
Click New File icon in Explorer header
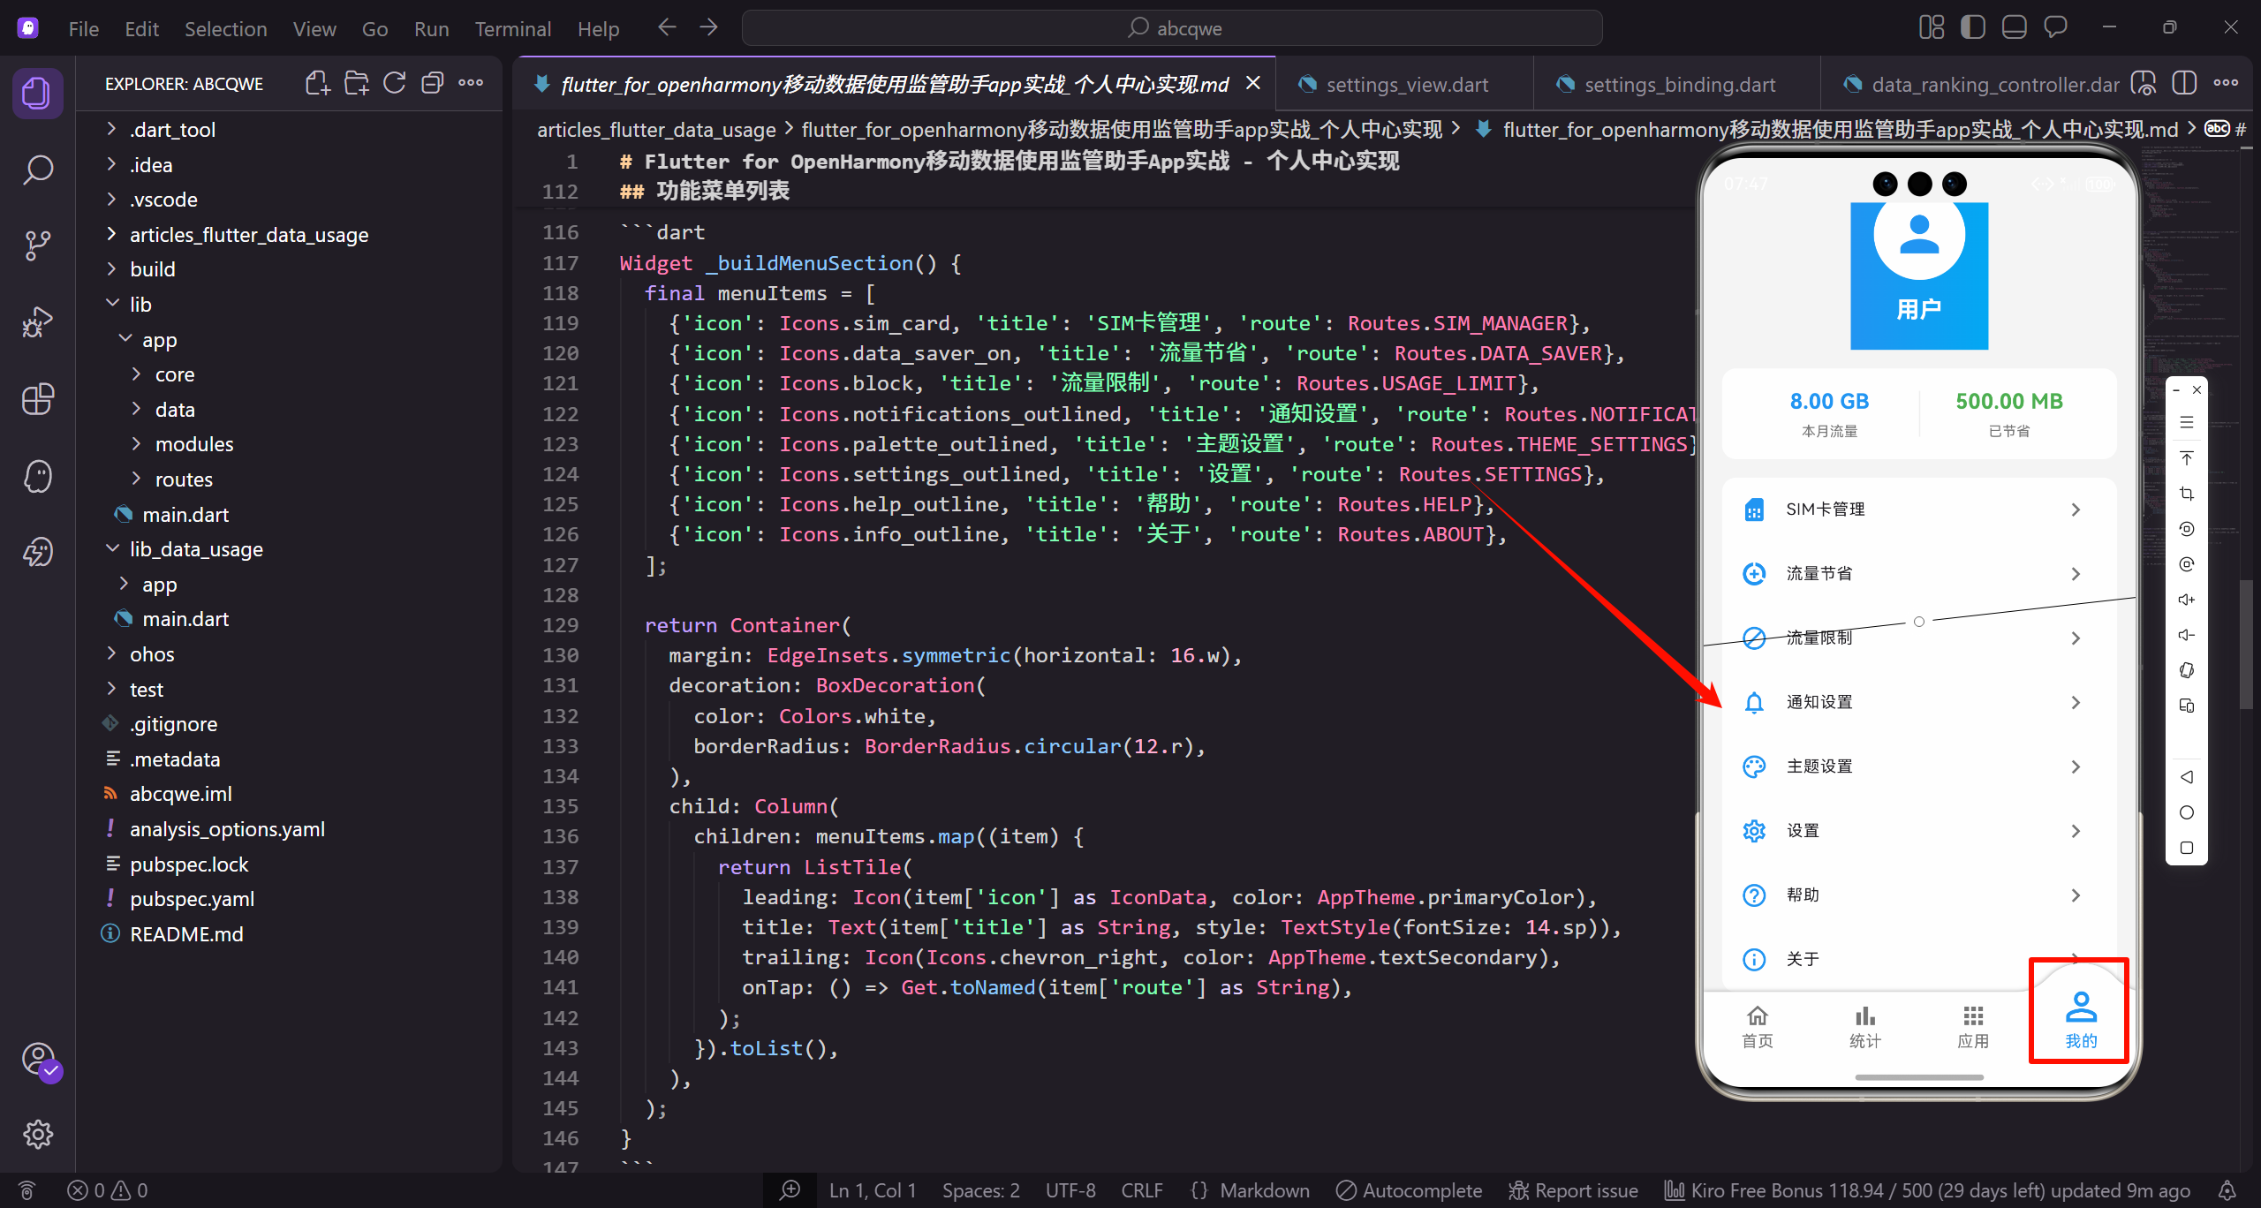pyautogui.click(x=317, y=84)
